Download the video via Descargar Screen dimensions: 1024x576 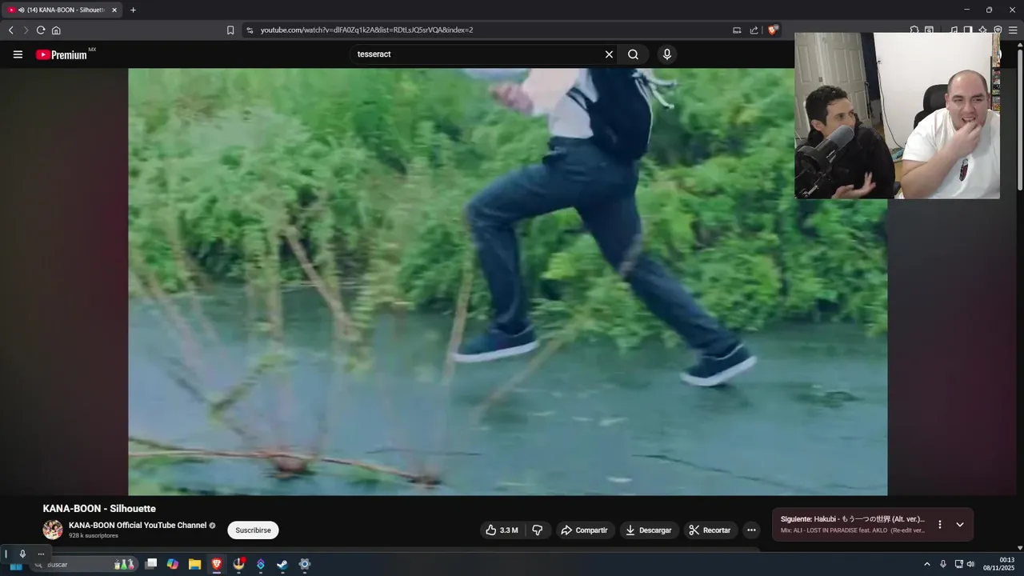649,530
